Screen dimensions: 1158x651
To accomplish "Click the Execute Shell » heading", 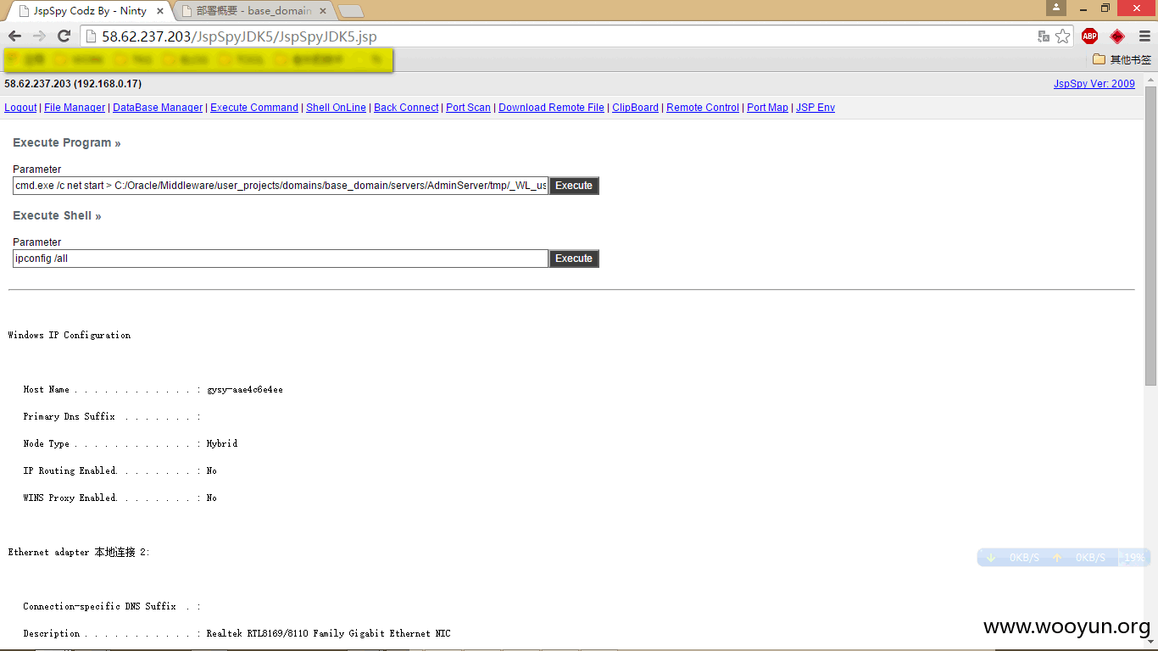I will click(x=57, y=215).
